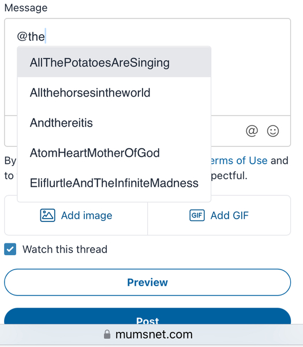
Task: Click the Add GIF label
Action: point(230,216)
